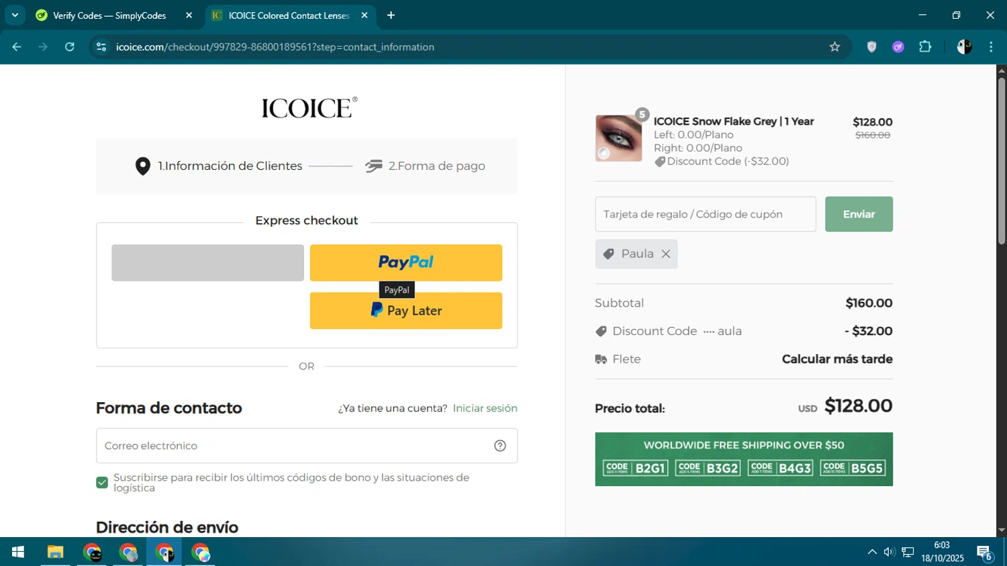Open the shield extension icon
Viewport: 1007px width, 566px height.
[x=871, y=47]
